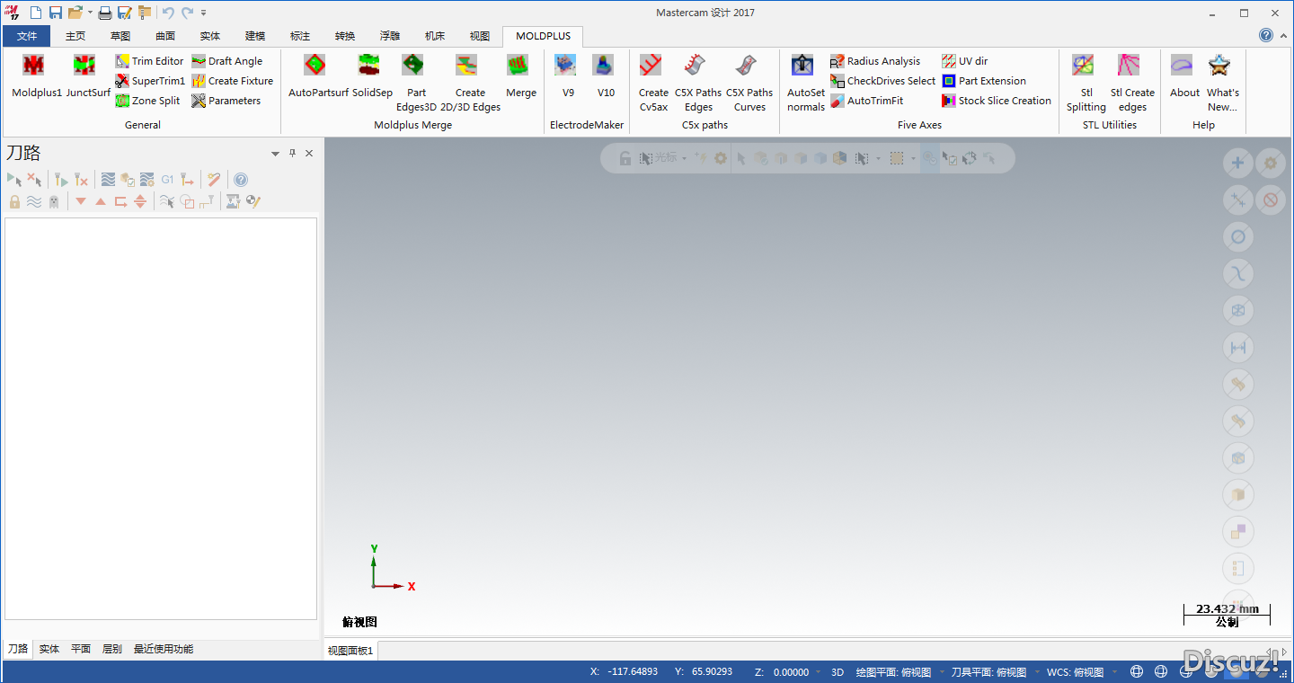Click Stl Create edges

(x=1132, y=83)
